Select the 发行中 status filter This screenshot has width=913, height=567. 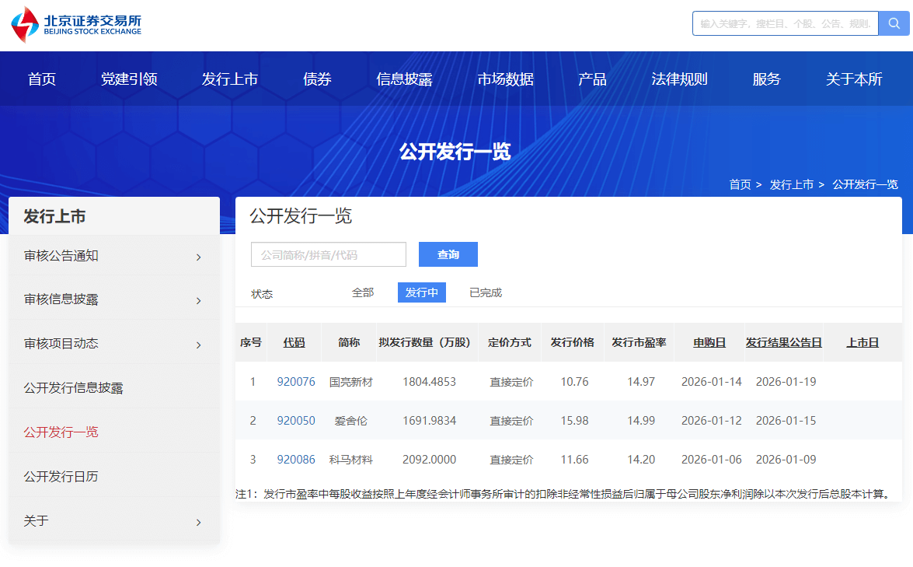(422, 292)
